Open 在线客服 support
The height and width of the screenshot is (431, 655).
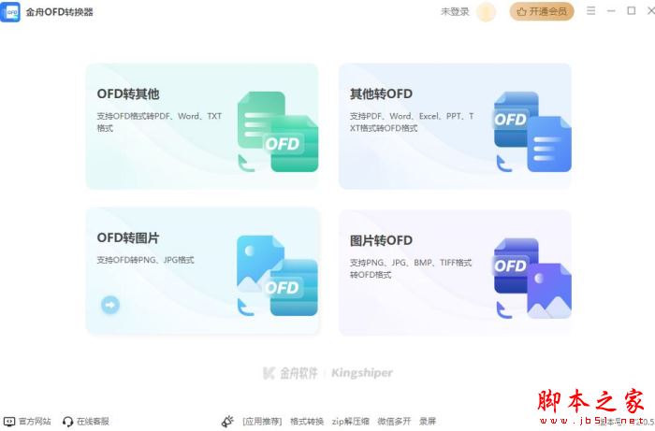[93, 422]
